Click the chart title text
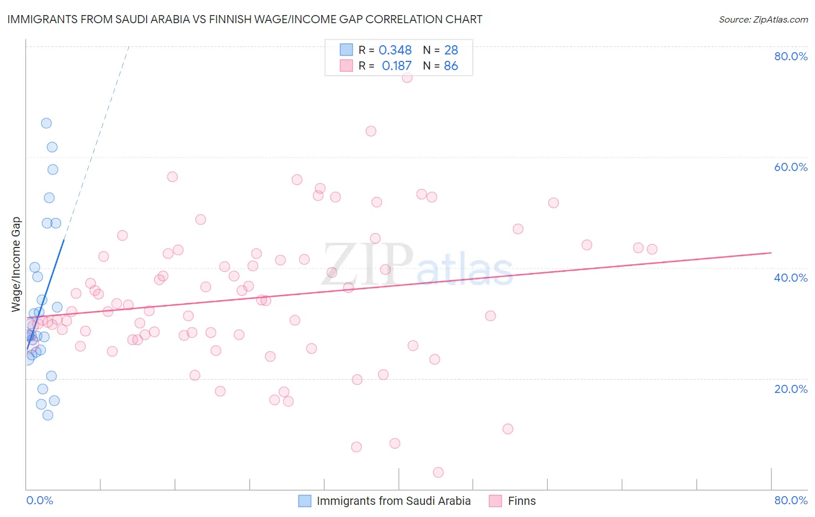Image resolution: width=815 pixels, height=517 pixels. click(245, 20)
